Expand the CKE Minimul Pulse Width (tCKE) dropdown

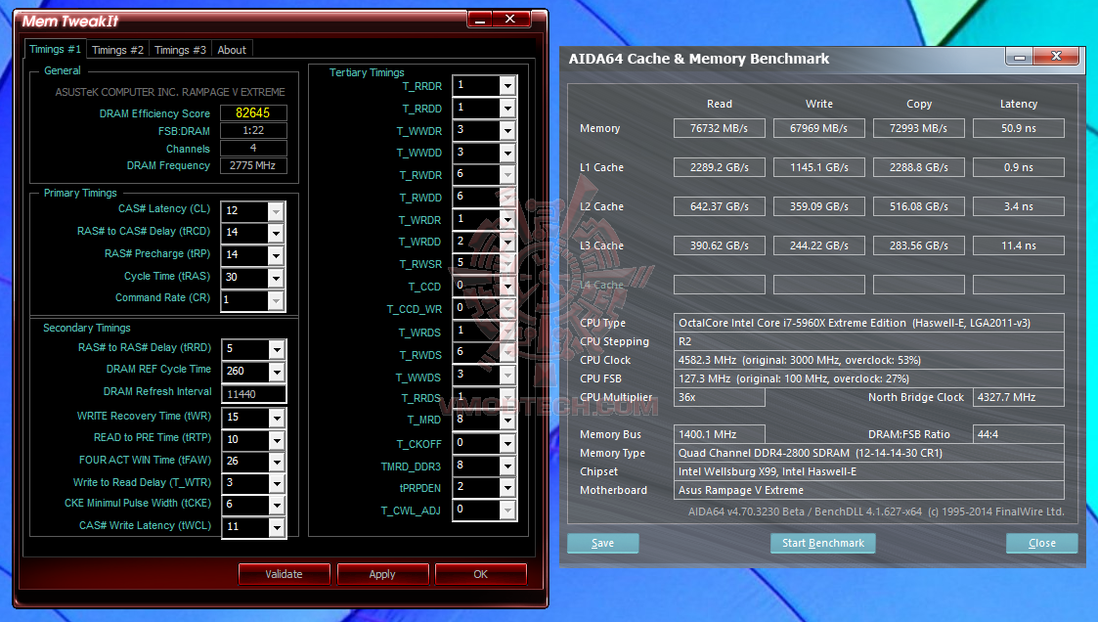pyautogui.click(x=278, y=505)
